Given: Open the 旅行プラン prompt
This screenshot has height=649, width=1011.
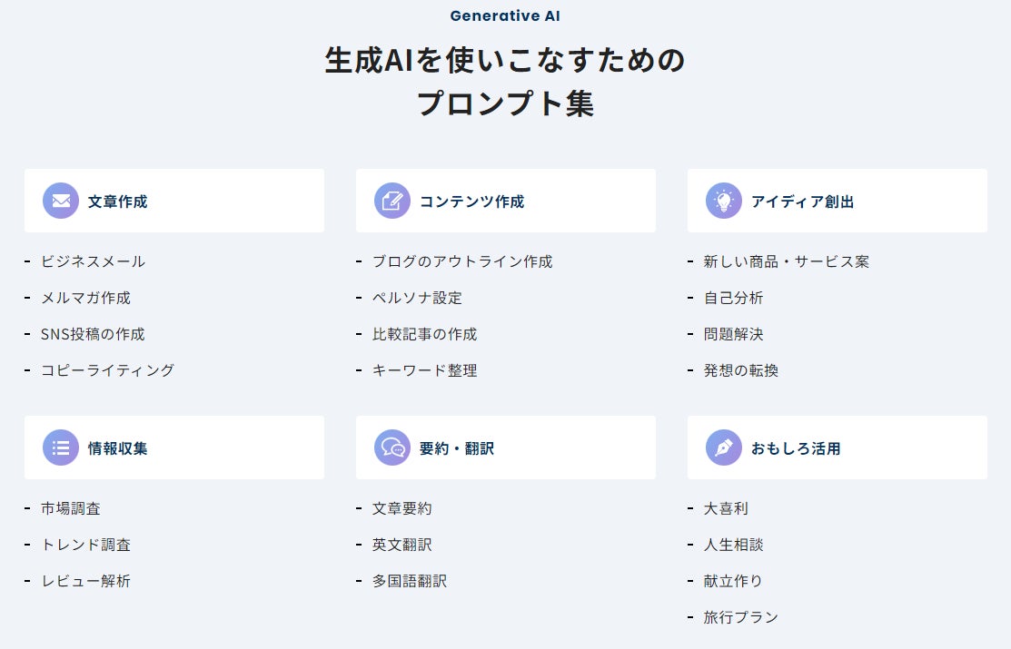Looking at the screenshot, I should (740, 617).
